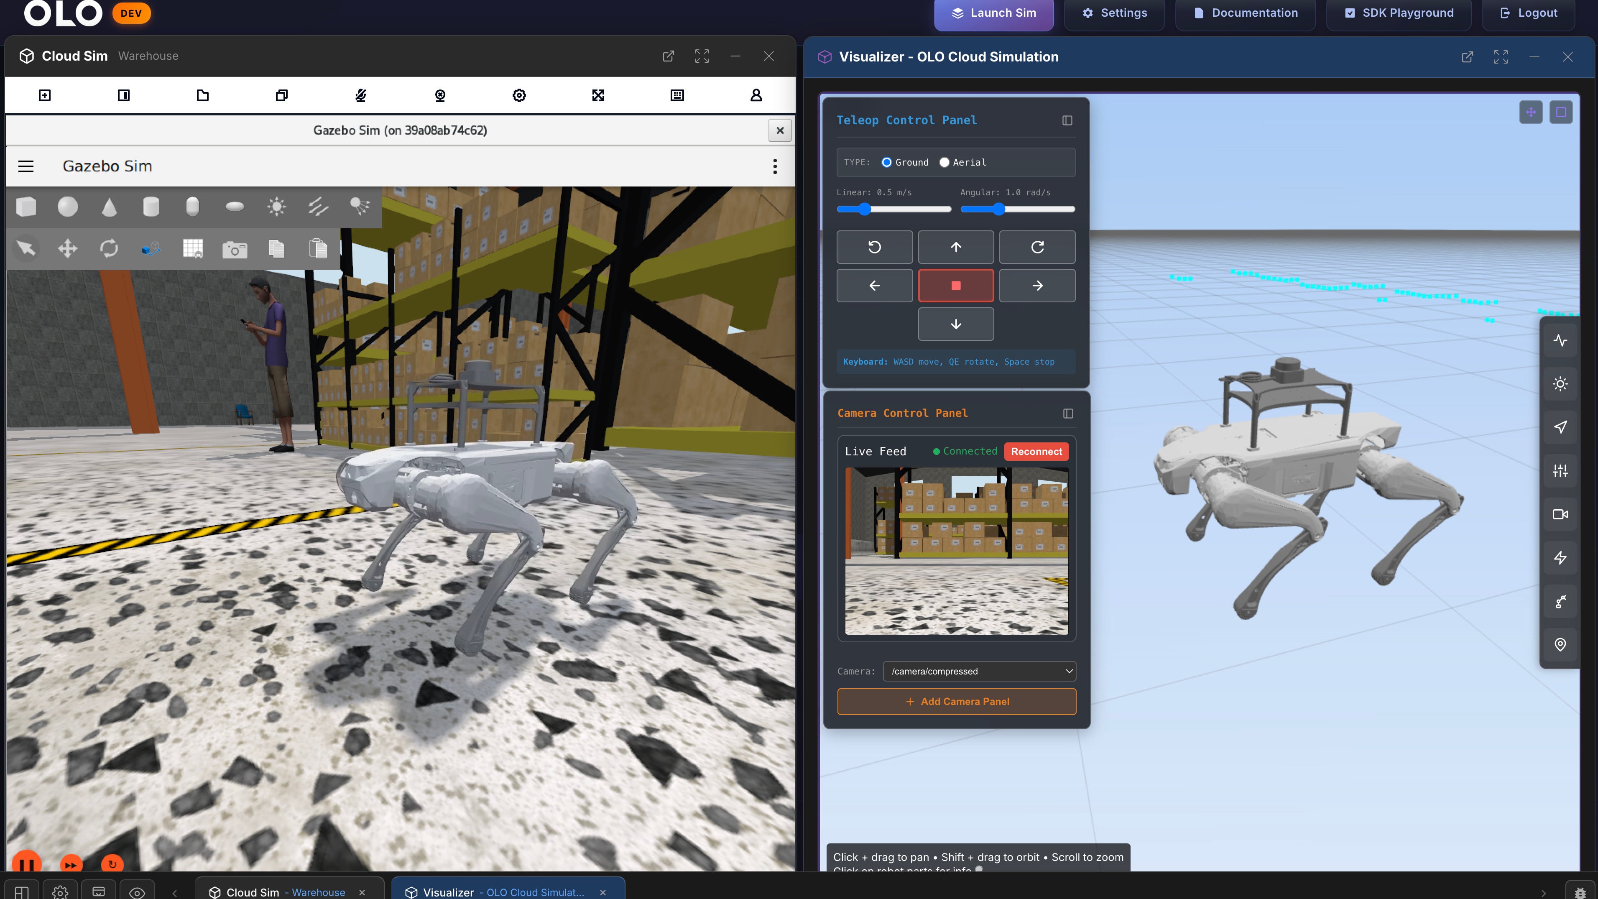Stop the robot with red stop button
1598x899 pixels.
click(956, 286)
